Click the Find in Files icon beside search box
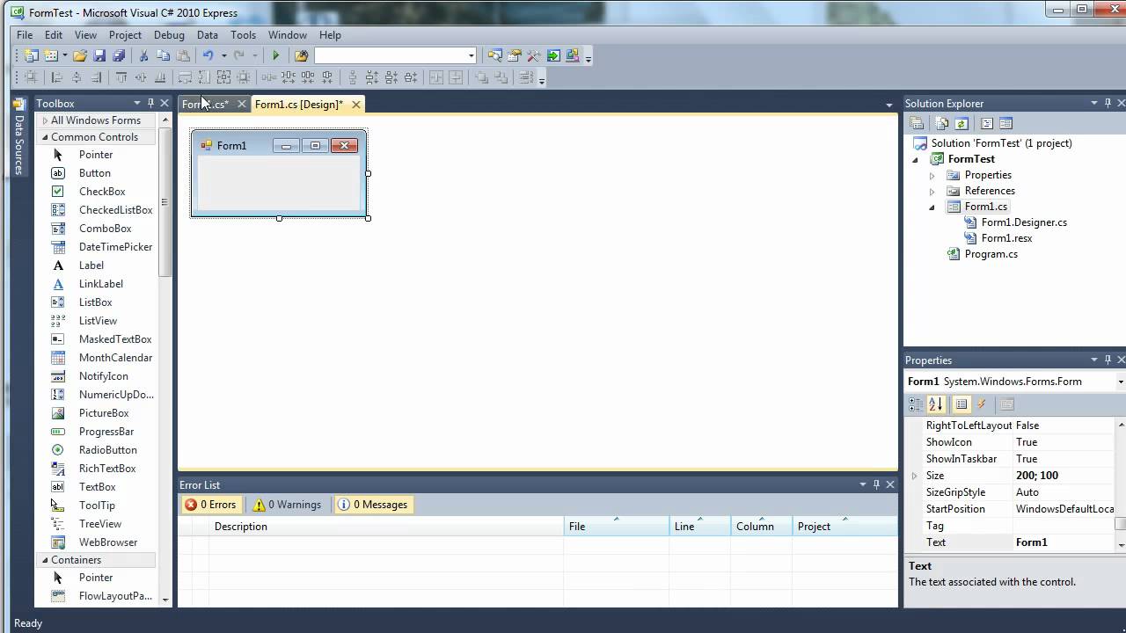The image size is (1126, 633). coord(302,55)
